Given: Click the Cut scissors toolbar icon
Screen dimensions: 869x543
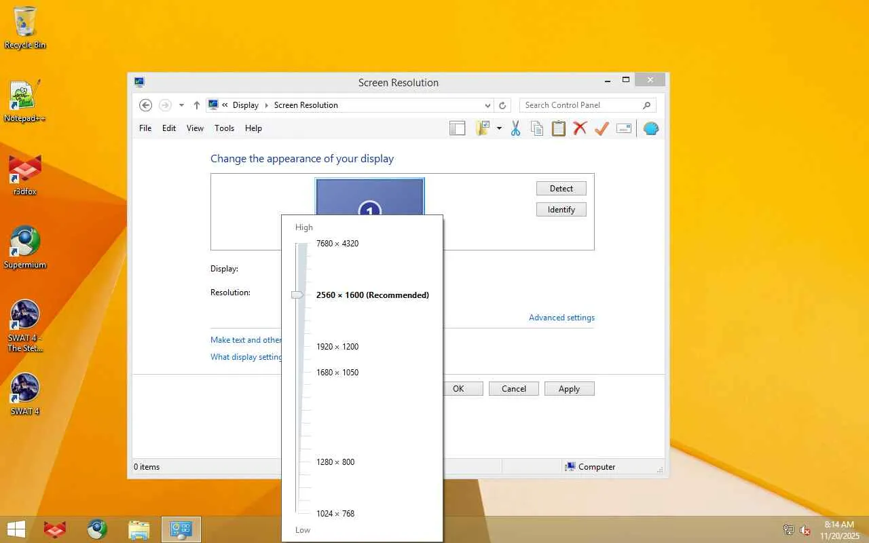Looking at the screenshot, I should pos(515,128).
